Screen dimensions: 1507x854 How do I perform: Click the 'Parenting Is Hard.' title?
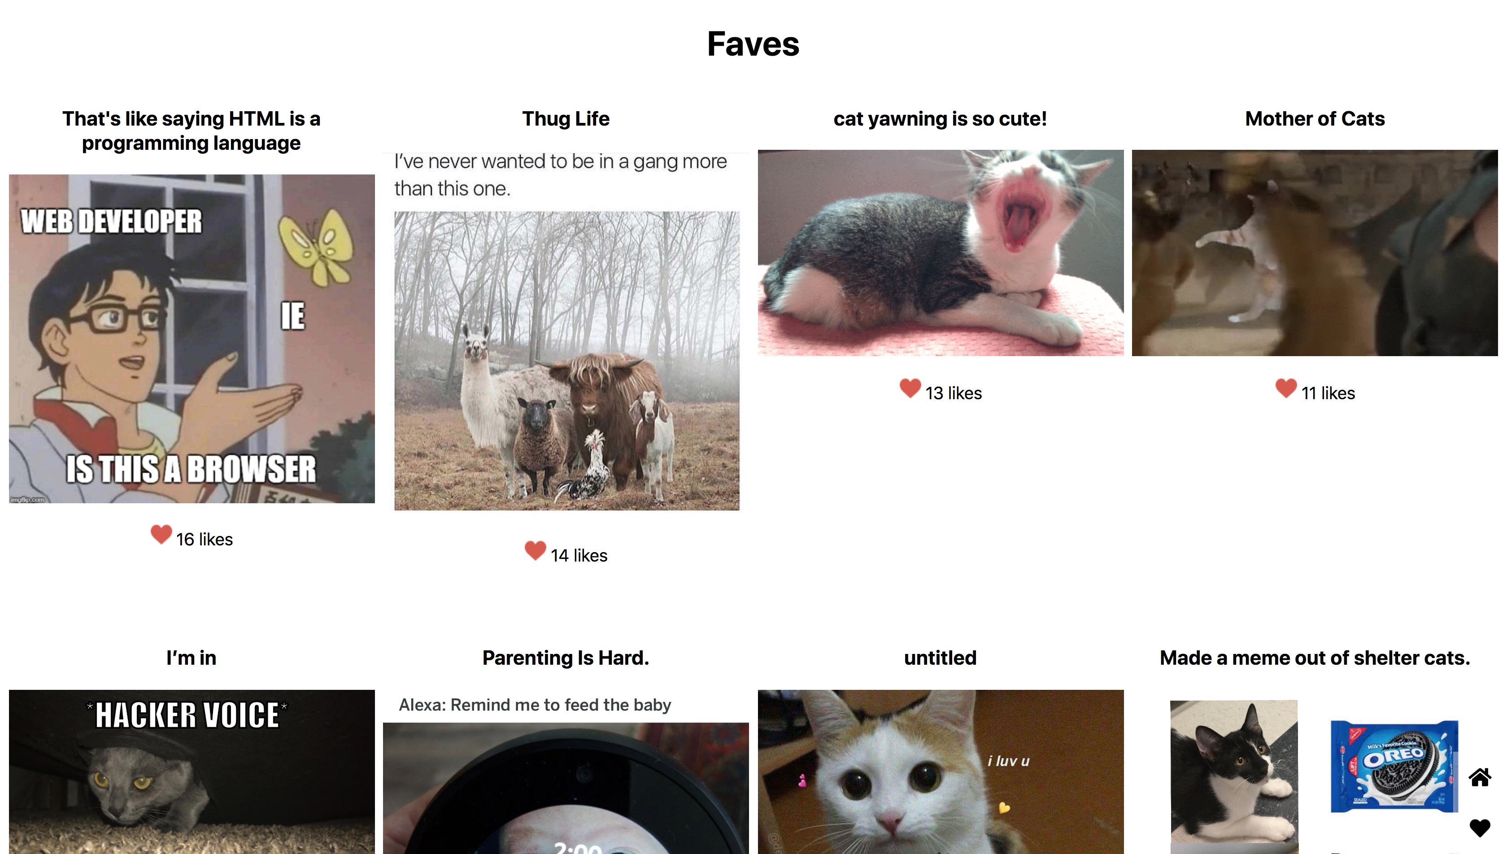(566, 658)
